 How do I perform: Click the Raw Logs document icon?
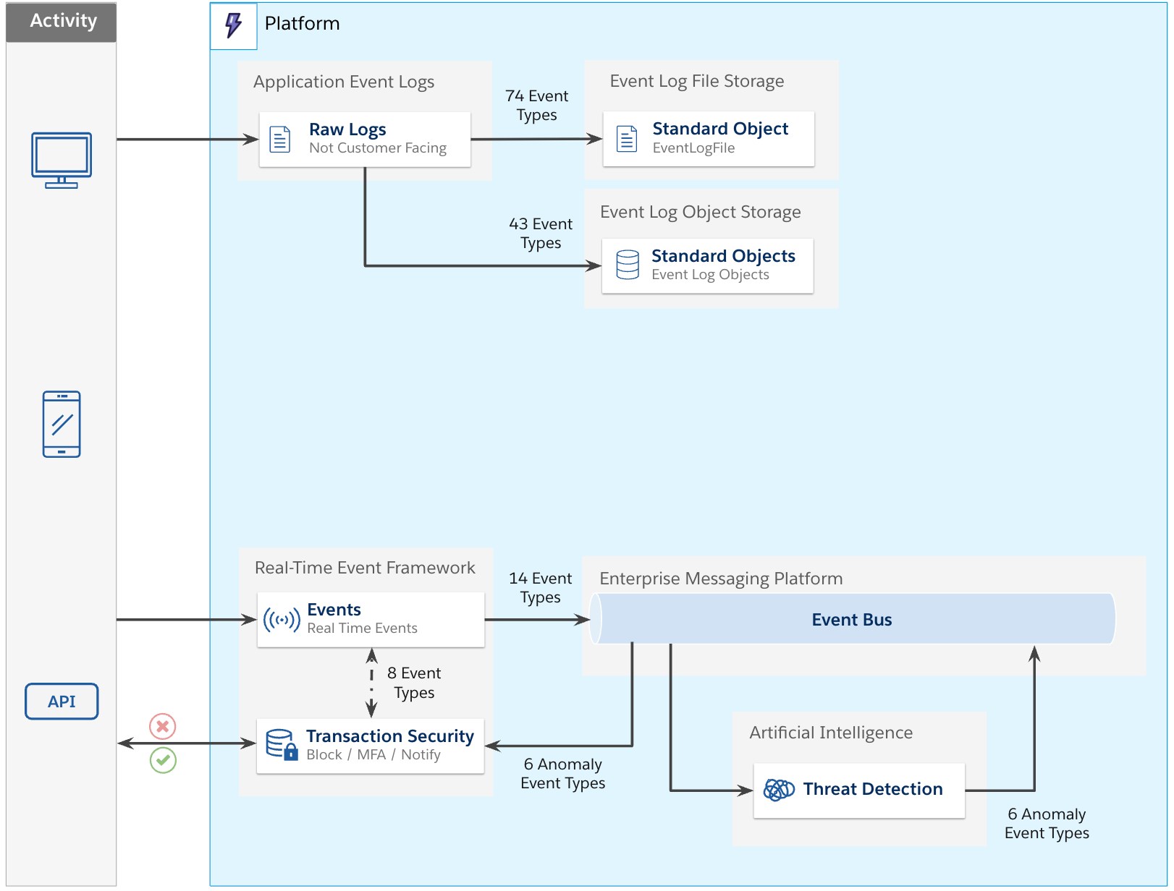pos(280,140)
